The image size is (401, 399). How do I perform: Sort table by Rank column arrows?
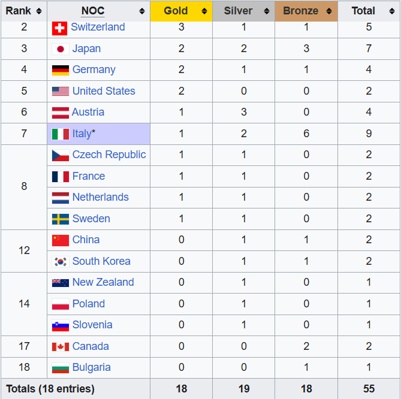pos(39,11)
